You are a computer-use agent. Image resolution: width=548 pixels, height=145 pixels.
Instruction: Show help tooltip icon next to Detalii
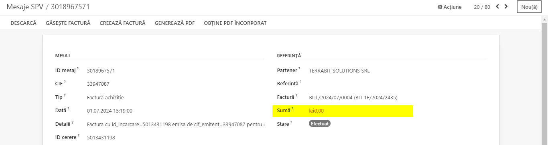pos(73,123)
